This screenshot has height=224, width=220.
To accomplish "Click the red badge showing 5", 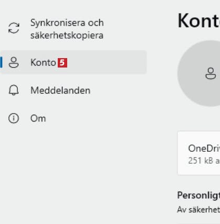I will (x=62, y=63).
